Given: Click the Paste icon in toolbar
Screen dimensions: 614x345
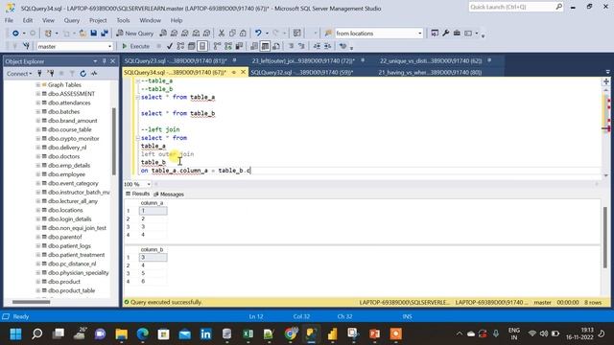Looking at the screenshot, I should tap(243, 34).
